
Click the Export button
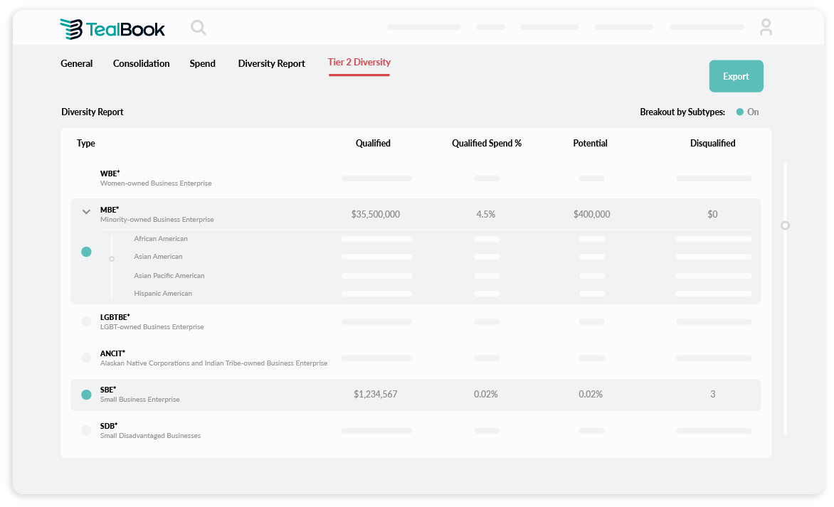click(x=736, y=76)
